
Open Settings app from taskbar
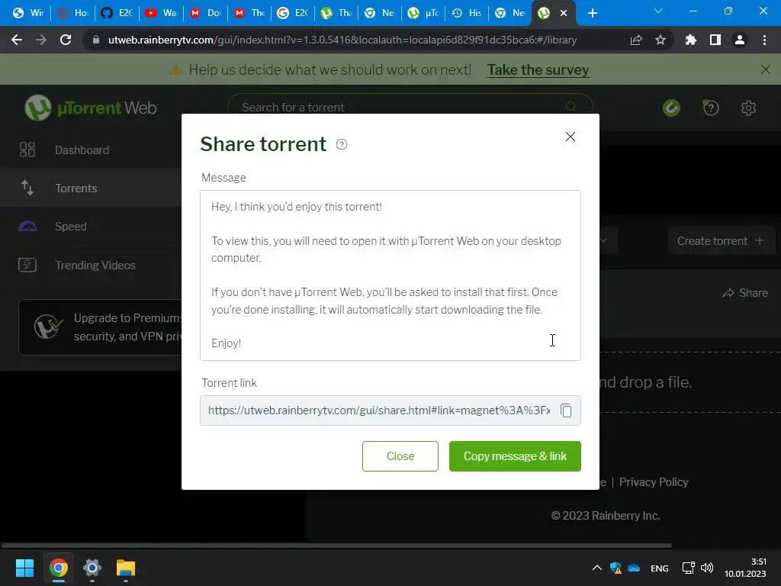coord(92,568)
